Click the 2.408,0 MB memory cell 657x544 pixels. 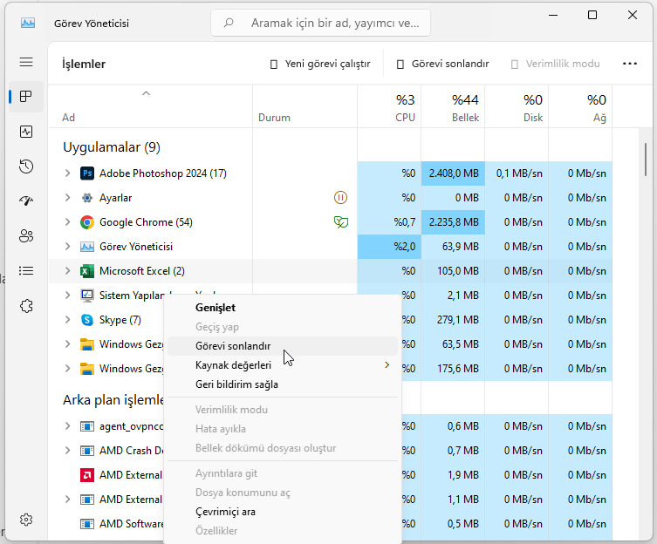pos(453,173)
